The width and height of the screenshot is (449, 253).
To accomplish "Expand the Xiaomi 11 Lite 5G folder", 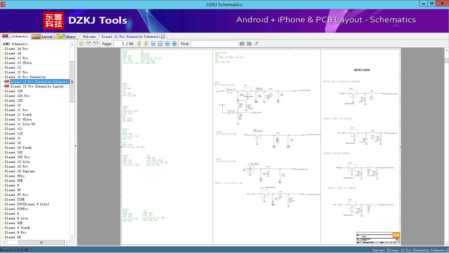I will coord(20,124).
